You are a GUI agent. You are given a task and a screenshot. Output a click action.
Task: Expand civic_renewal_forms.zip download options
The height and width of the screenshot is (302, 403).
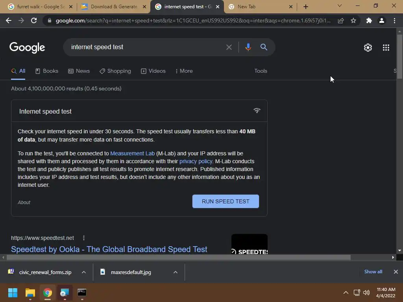pos(83,272)
